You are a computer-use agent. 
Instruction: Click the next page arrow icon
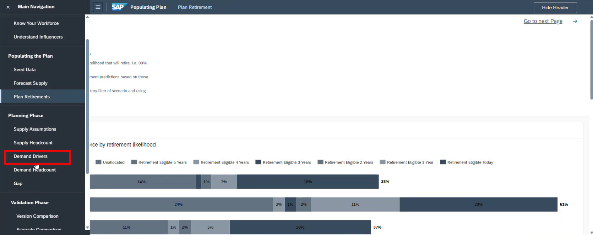[575, 21]
